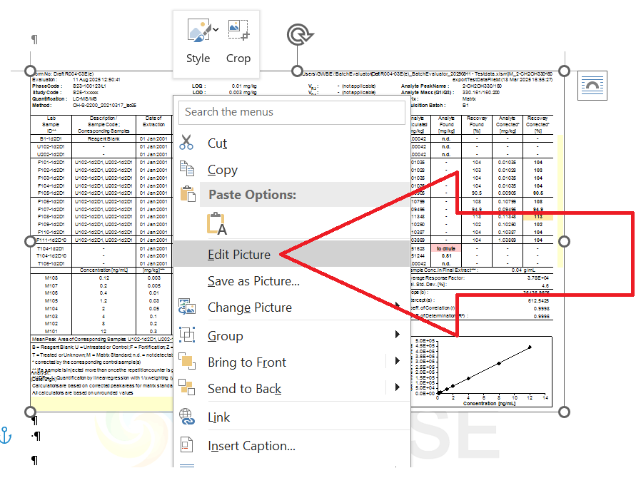Click the Bring to Front icon

point(187,362)
